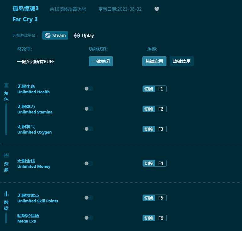242x231 pixels.
Task: Toggle Unlimited Health switch on
Action: [89, 89]
